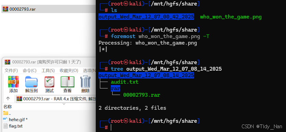286x132 pixels.
Task: Click who_won_the_game.png in the ls output
Action: pyautogui.click(x=231, y=17)
